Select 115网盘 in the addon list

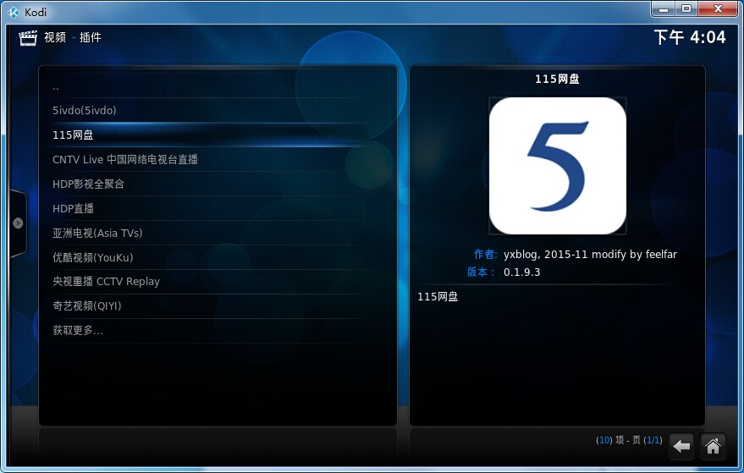coord(73,135)
